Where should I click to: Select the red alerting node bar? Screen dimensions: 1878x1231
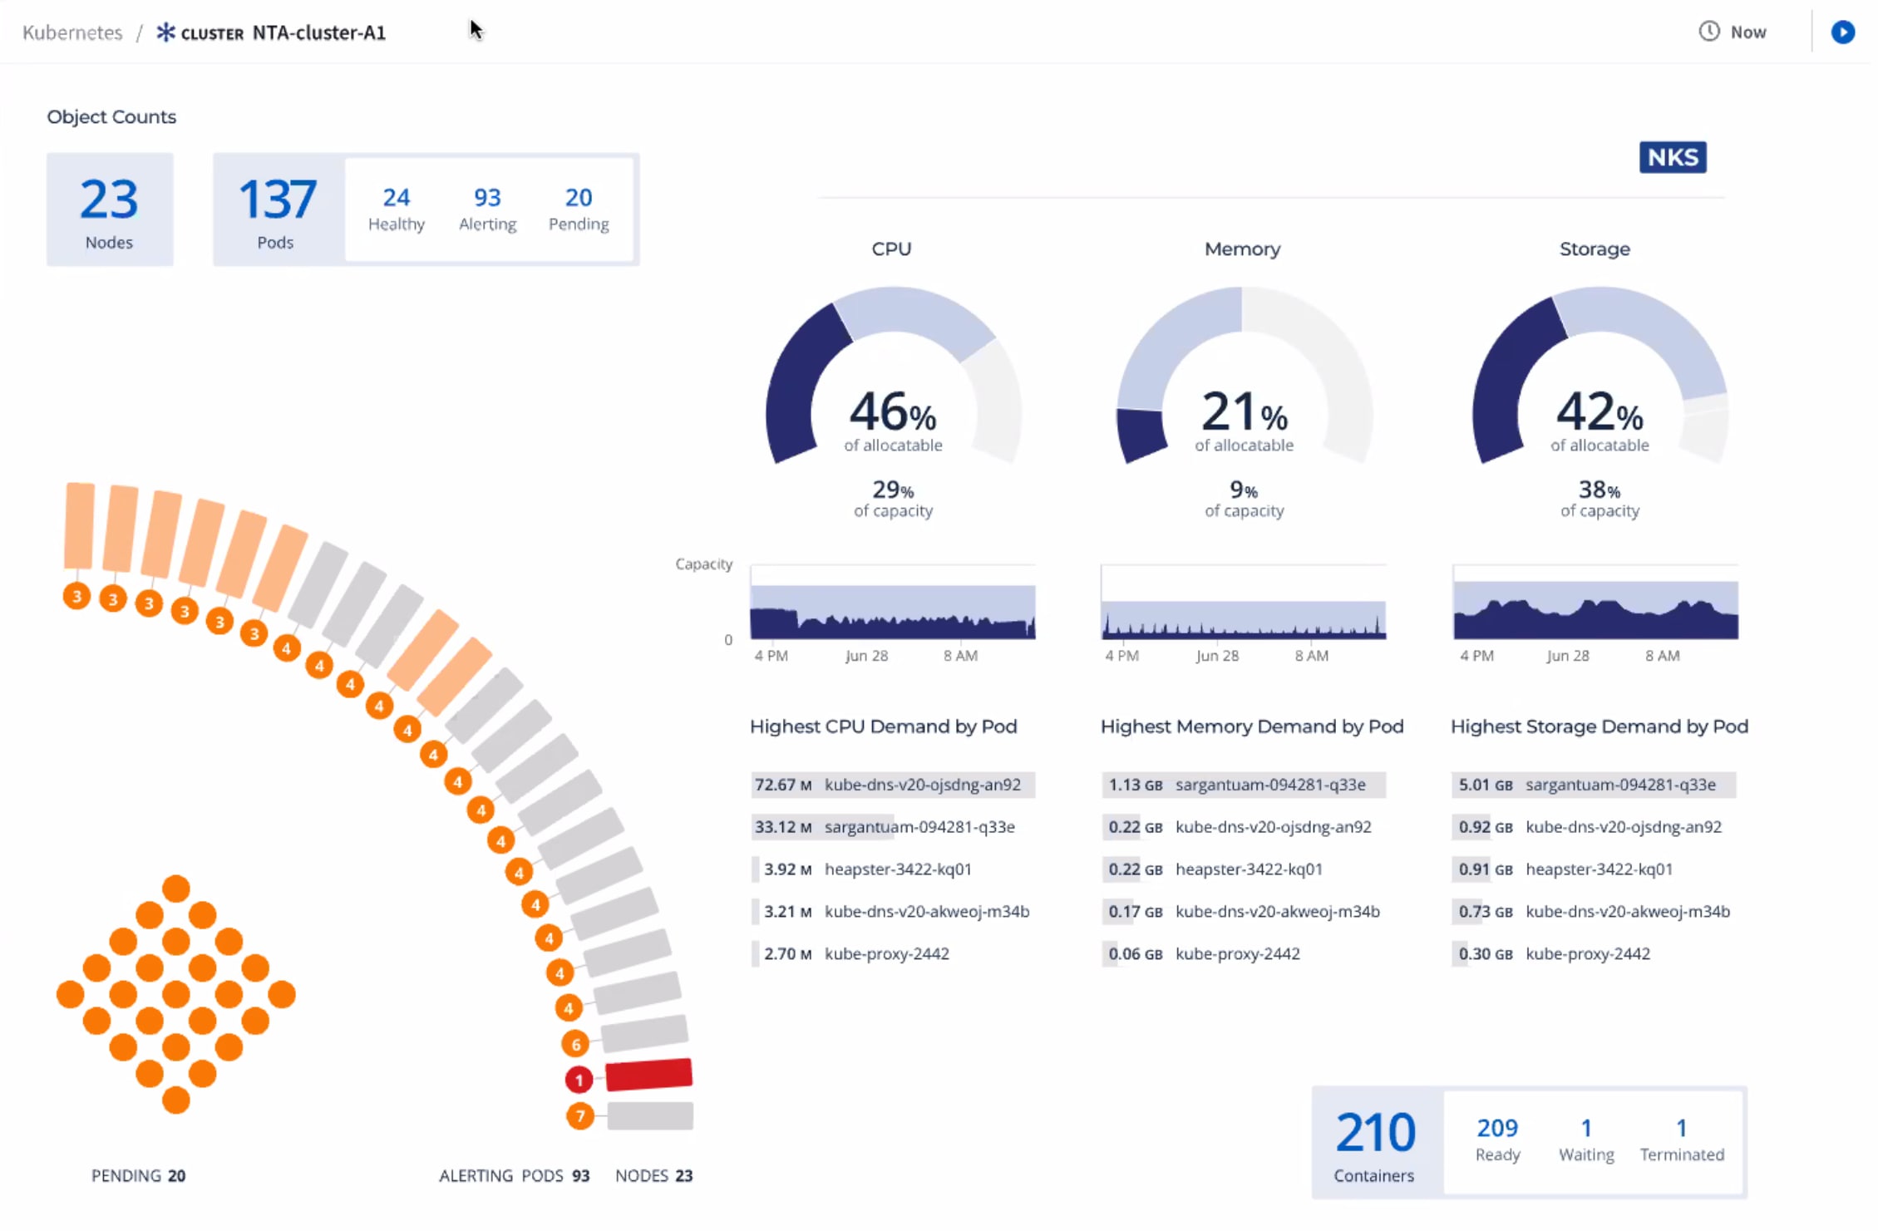(648, 1074)
